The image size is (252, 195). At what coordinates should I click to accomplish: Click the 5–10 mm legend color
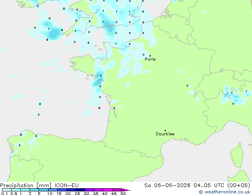[43, 190]
